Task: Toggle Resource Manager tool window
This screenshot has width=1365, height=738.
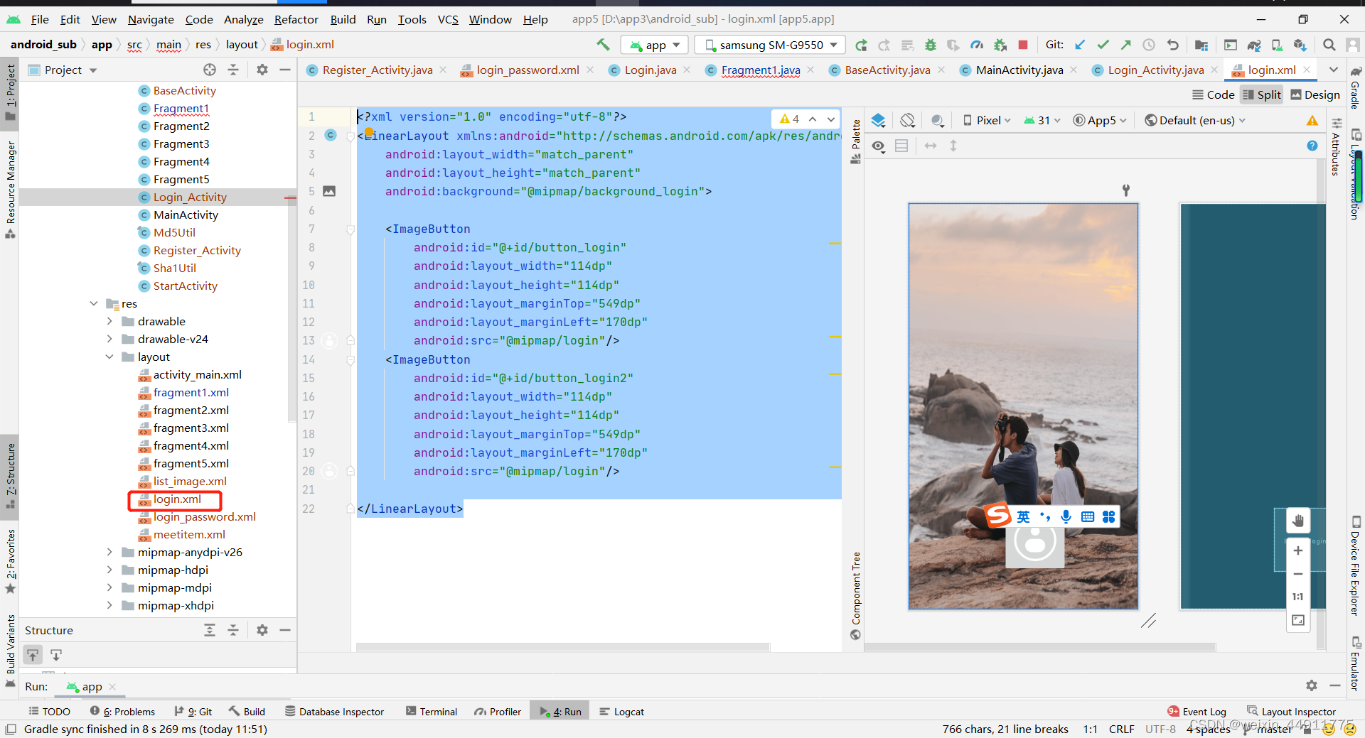Action: (10, 189)
